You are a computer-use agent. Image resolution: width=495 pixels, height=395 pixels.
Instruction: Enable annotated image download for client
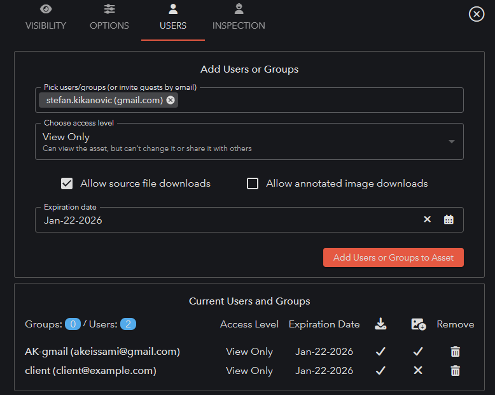(x=418, y=370)
